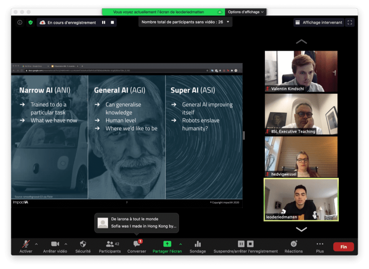369x269 pixels.
Task: Expand participants without video count dropdown
Action: click(228, 22)
